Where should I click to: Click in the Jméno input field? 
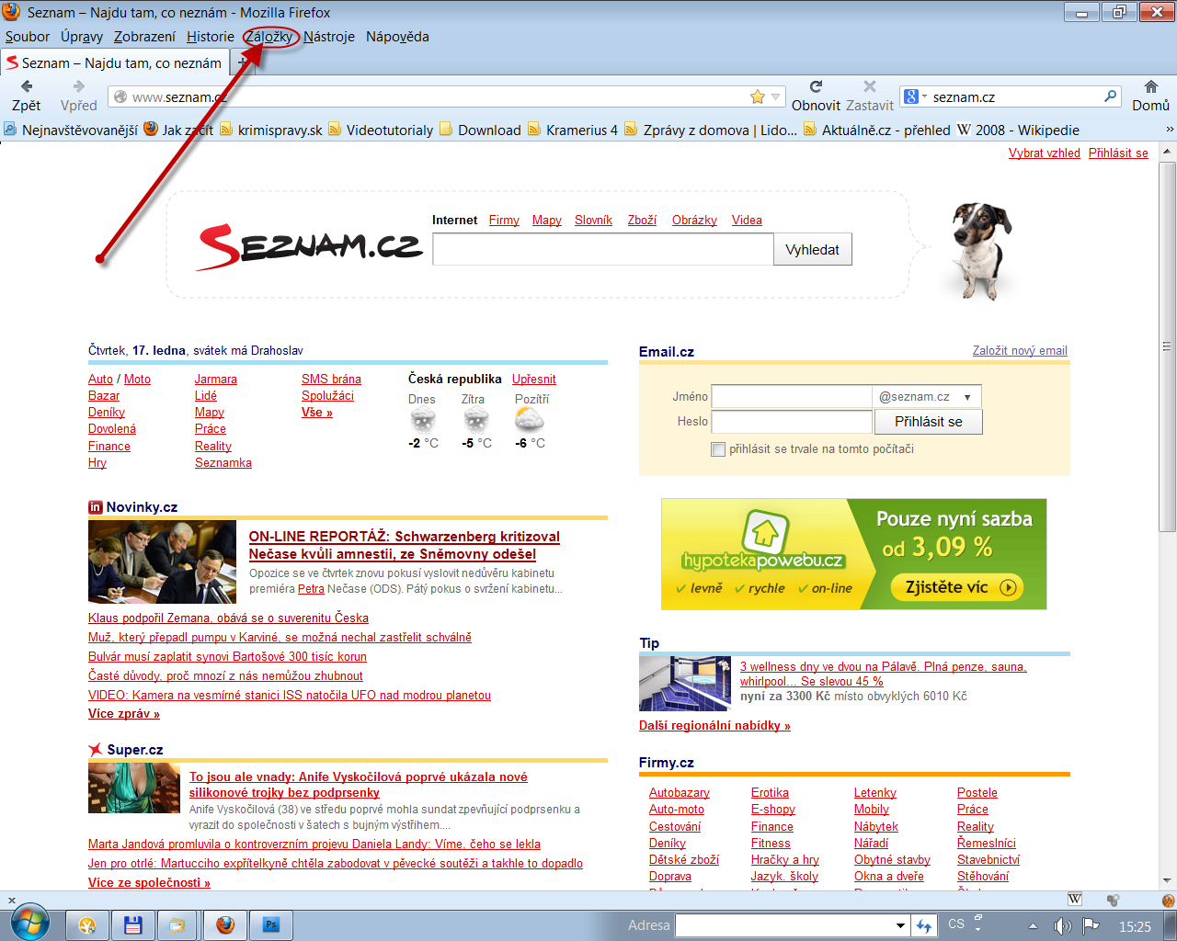[791, 397]
